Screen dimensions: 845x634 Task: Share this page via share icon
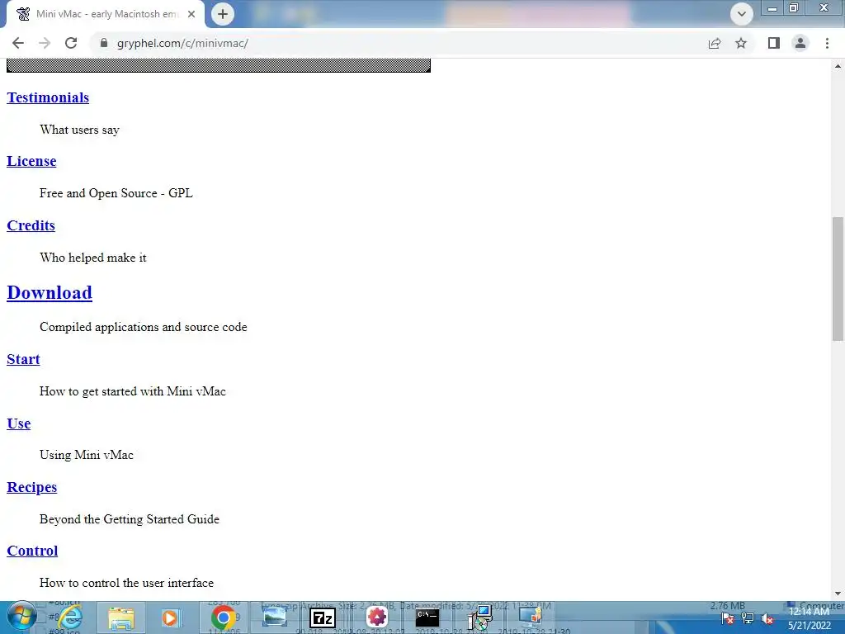[715, 43]
